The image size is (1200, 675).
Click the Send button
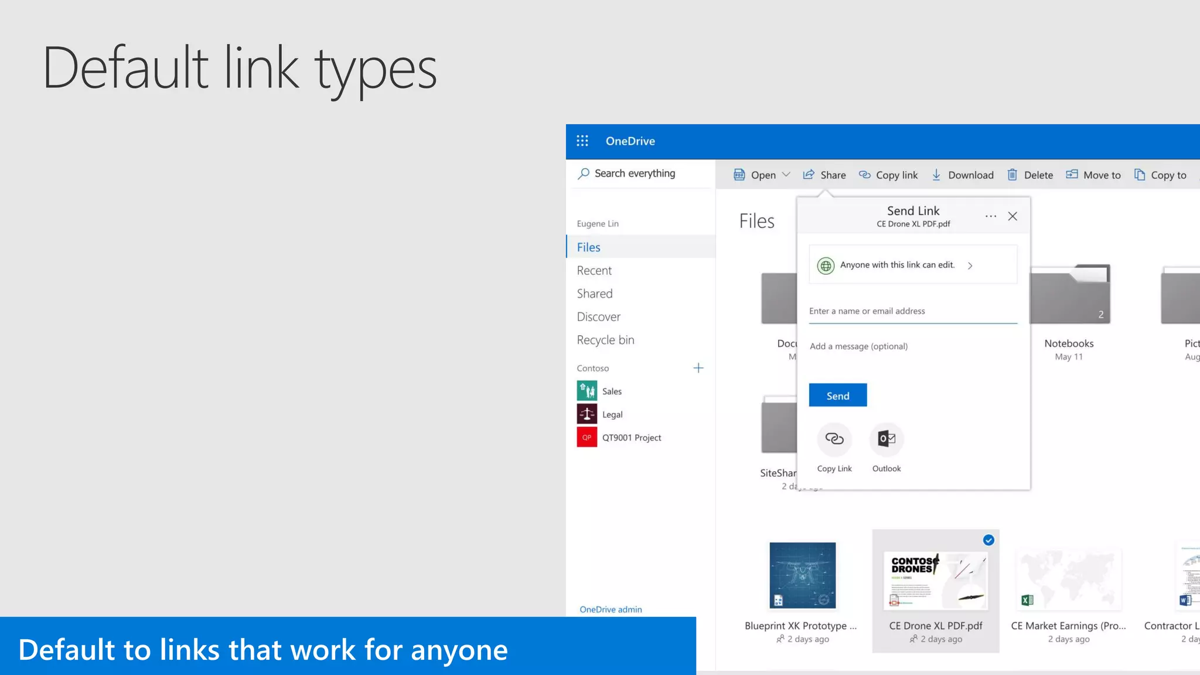838,396
